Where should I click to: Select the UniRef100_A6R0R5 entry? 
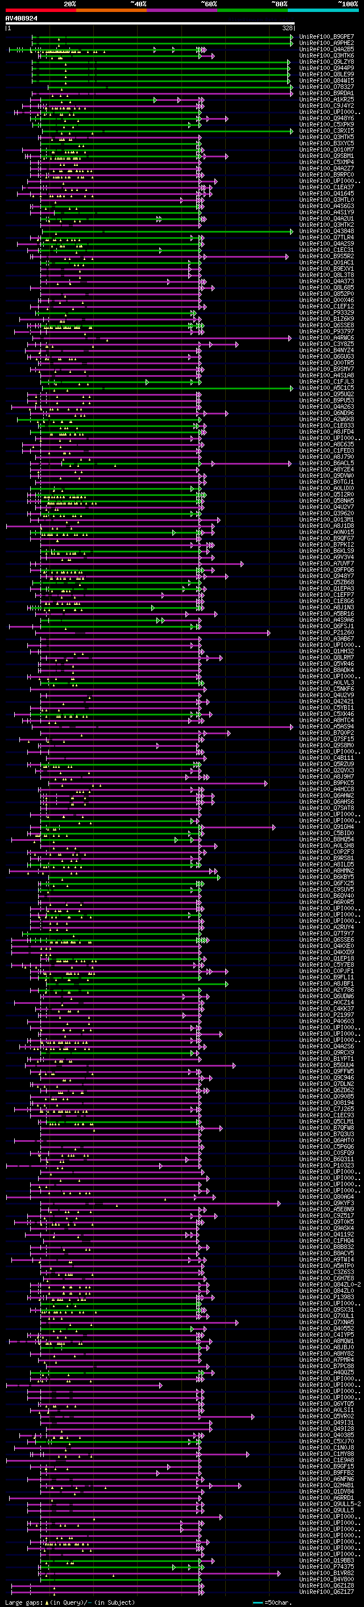pyautogui.click(x=326, y=902)
